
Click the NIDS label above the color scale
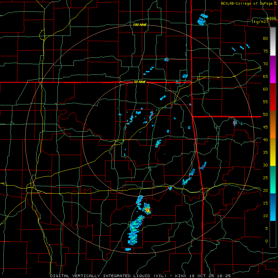pyautogui.click(x=272, y=19)
